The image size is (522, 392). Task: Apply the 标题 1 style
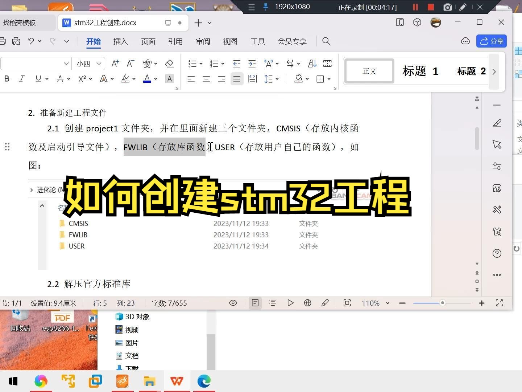click(420, 71)
